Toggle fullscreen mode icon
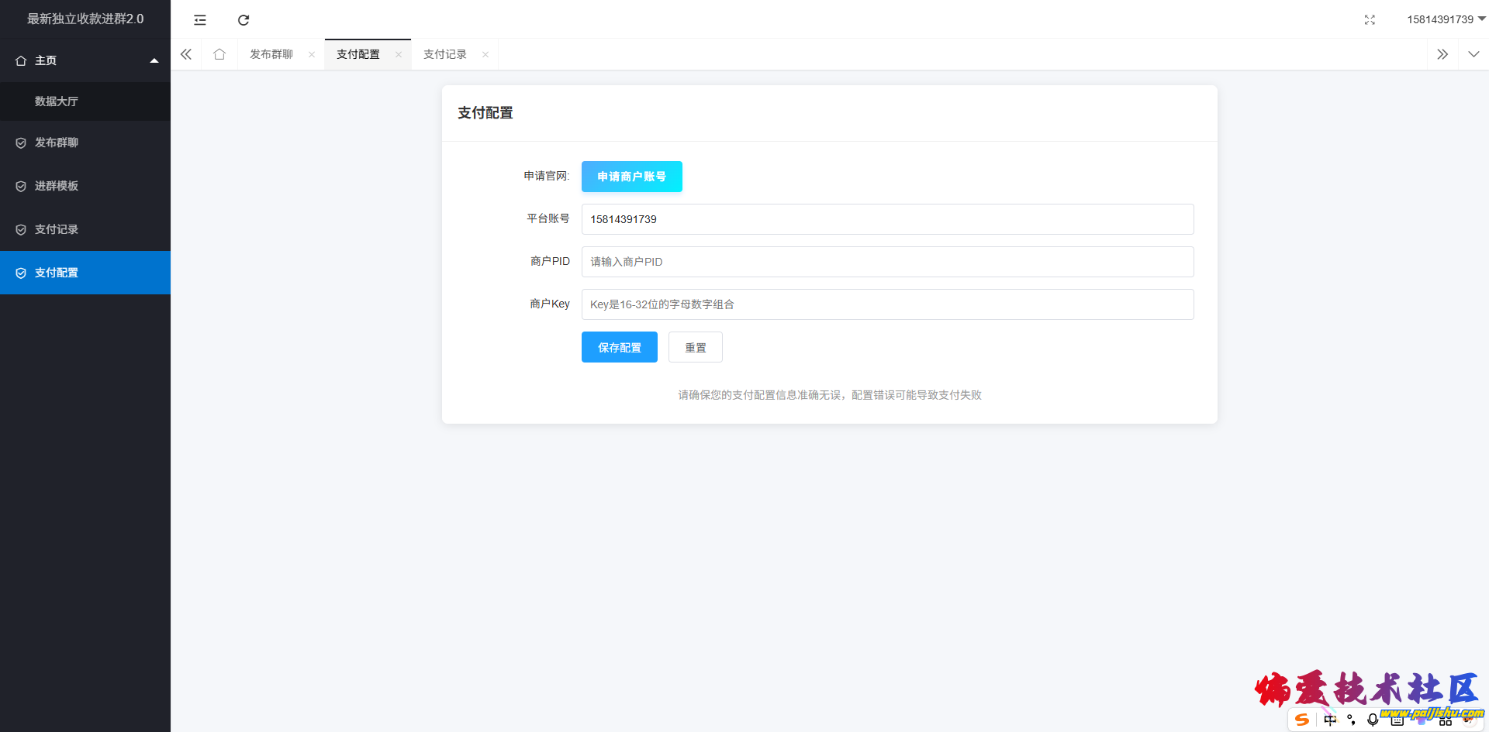 click(1370, 20)
